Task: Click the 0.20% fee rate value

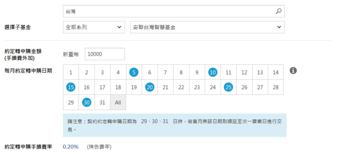Action: (70, 147)
